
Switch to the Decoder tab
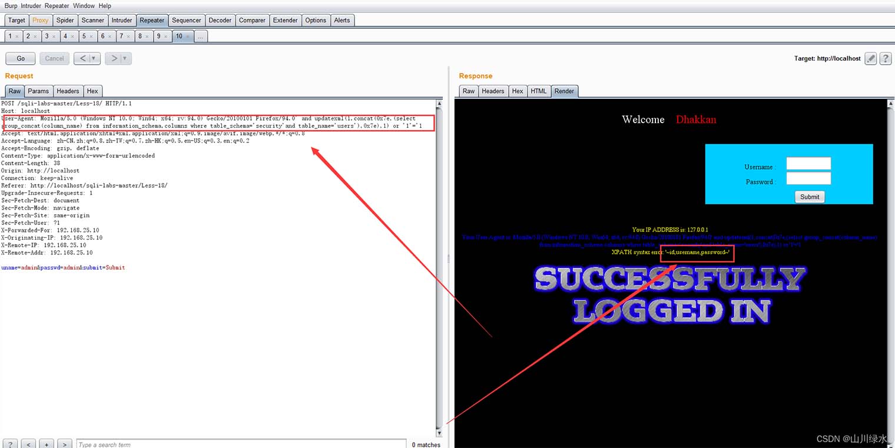click(220, 20)
